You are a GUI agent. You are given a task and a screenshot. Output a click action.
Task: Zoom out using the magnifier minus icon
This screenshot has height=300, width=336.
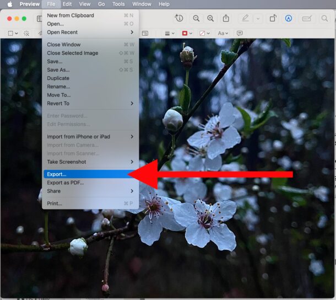coord(196,18)
